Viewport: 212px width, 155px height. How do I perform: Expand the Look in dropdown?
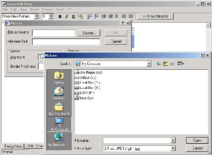pos(149,64)
